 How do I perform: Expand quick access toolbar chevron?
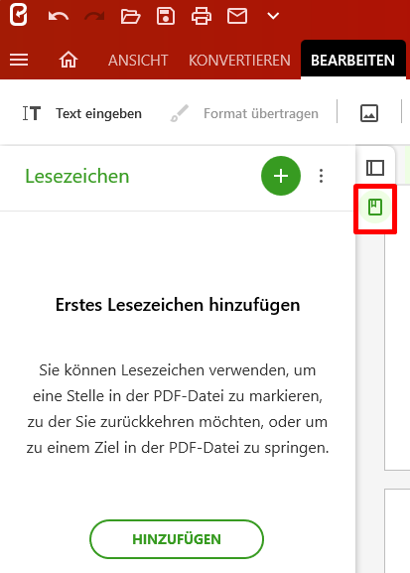(x=273, y=16)
